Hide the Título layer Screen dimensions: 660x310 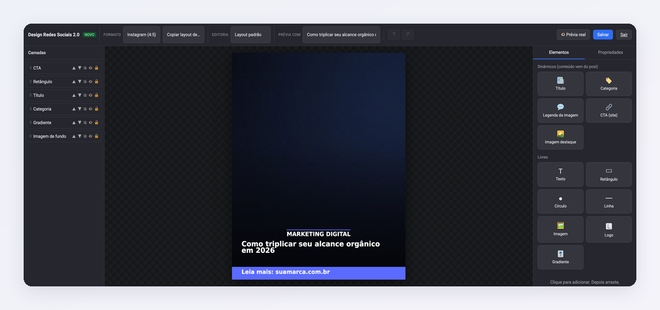point(91,95)
